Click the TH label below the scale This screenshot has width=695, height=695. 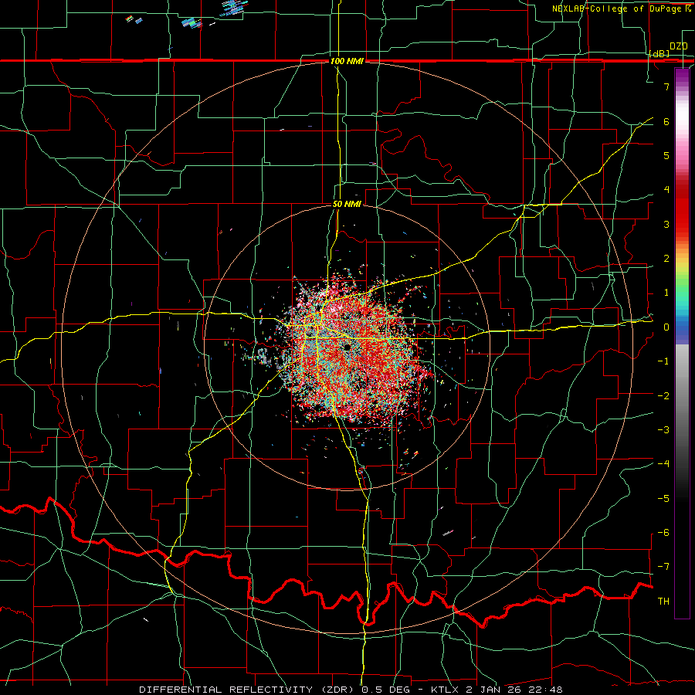pos(663,601)
